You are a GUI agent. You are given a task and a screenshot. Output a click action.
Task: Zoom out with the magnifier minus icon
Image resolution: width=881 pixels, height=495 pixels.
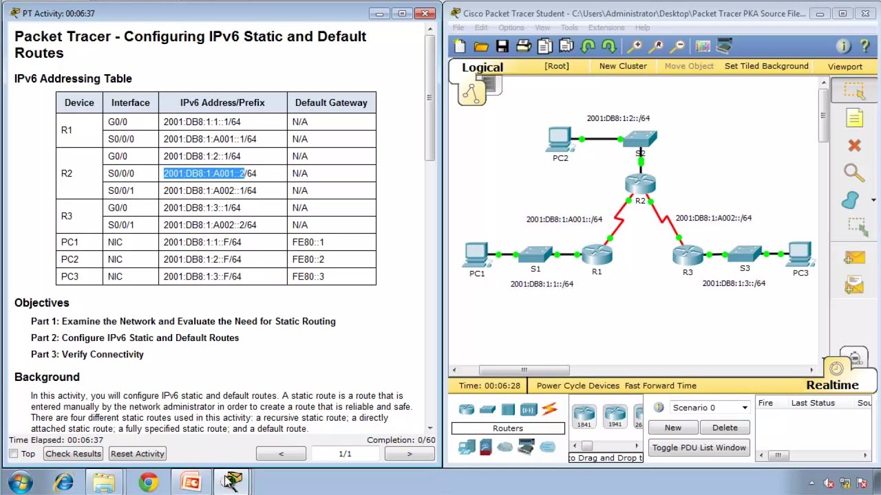[x=678, y=46]
